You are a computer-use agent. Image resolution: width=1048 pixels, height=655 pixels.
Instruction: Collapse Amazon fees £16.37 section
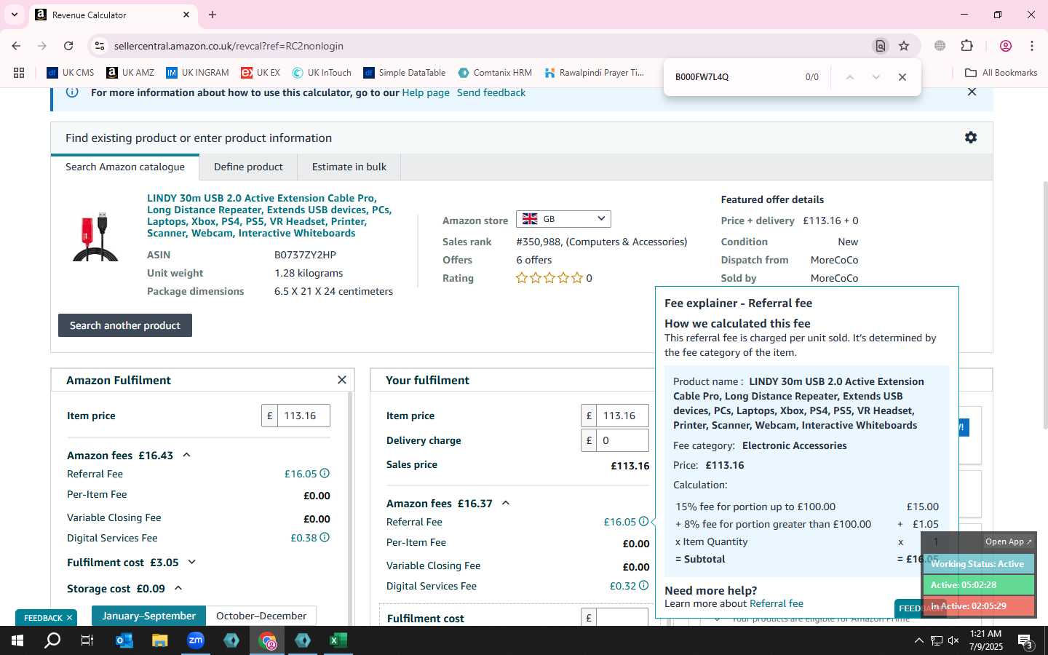(506, 503)
